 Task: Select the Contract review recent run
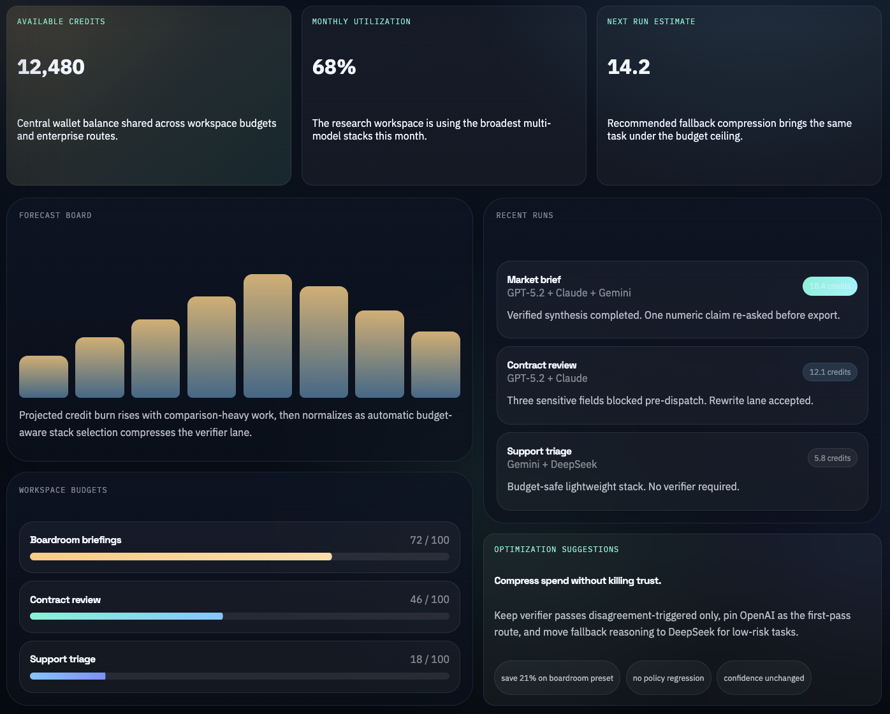(x=682, y=385)
